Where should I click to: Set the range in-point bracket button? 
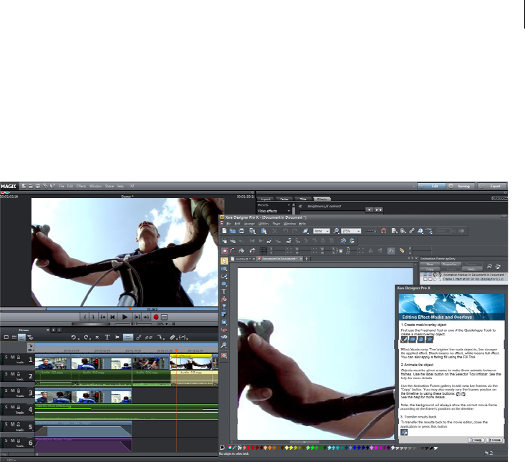85,317
